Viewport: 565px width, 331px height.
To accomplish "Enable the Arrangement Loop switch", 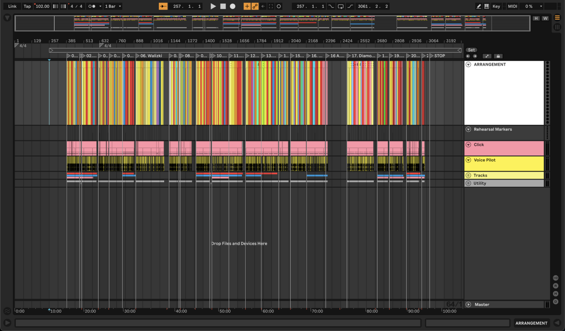I will point(340,6).
